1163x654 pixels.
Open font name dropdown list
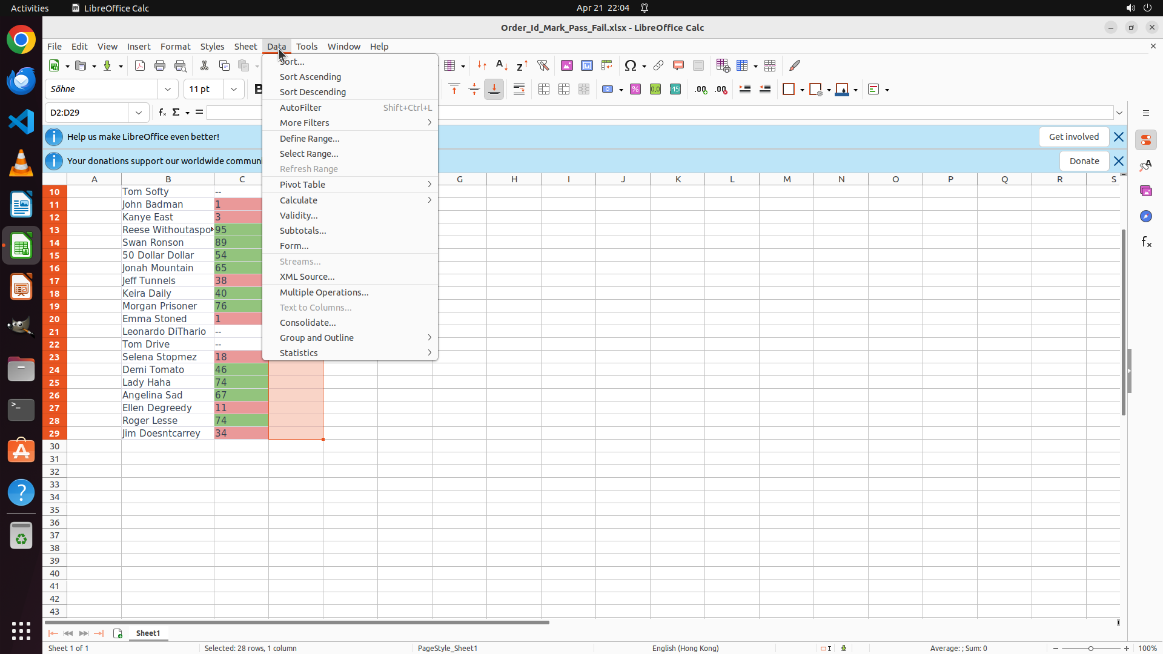click(168, 89)
